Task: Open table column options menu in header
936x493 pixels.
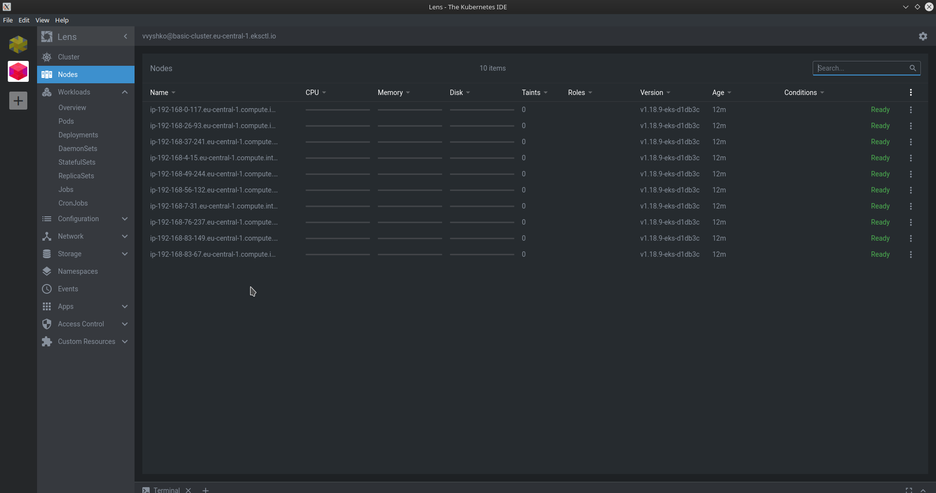Action: pyautogui.click(x=911, y=93)
